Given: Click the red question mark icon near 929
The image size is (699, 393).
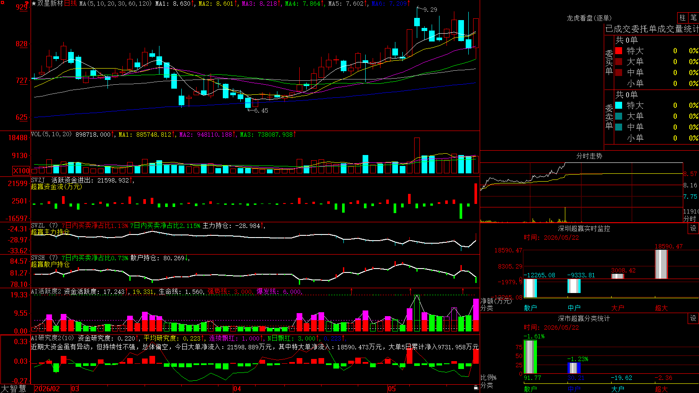Looking at the screenshot, I should click(x=27, y=4).
